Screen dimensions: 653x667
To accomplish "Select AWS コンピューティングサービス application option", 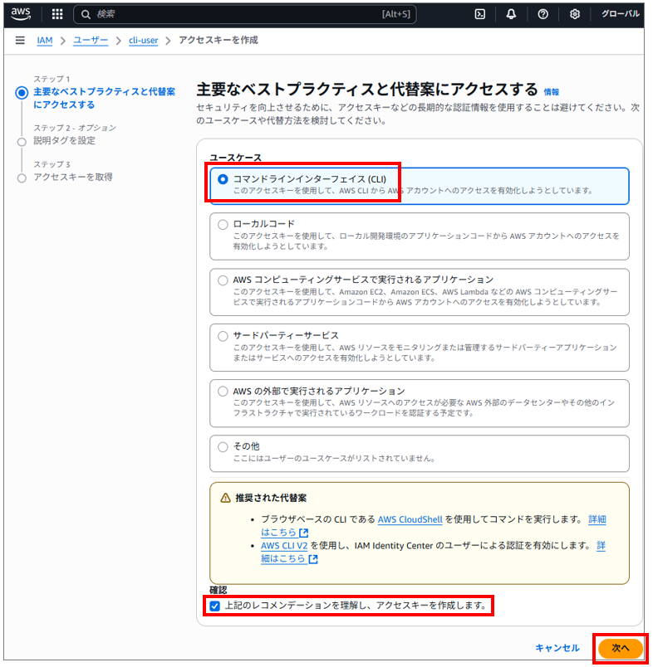I will point(420,292).
